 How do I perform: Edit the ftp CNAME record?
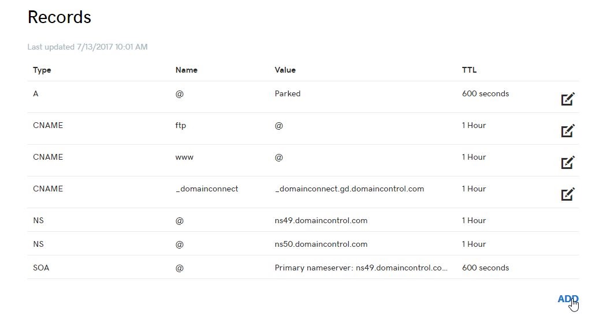568,131
